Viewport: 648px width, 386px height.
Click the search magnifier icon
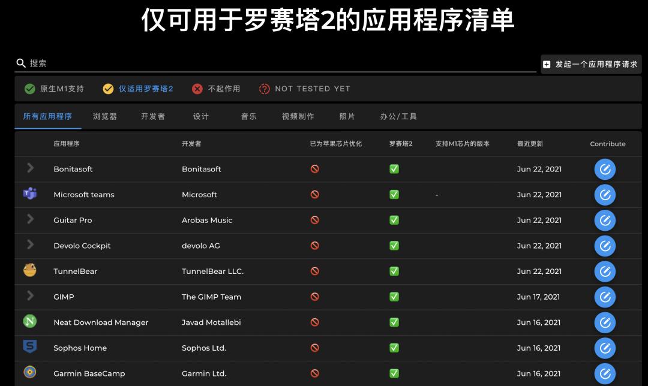click(22, 63)
